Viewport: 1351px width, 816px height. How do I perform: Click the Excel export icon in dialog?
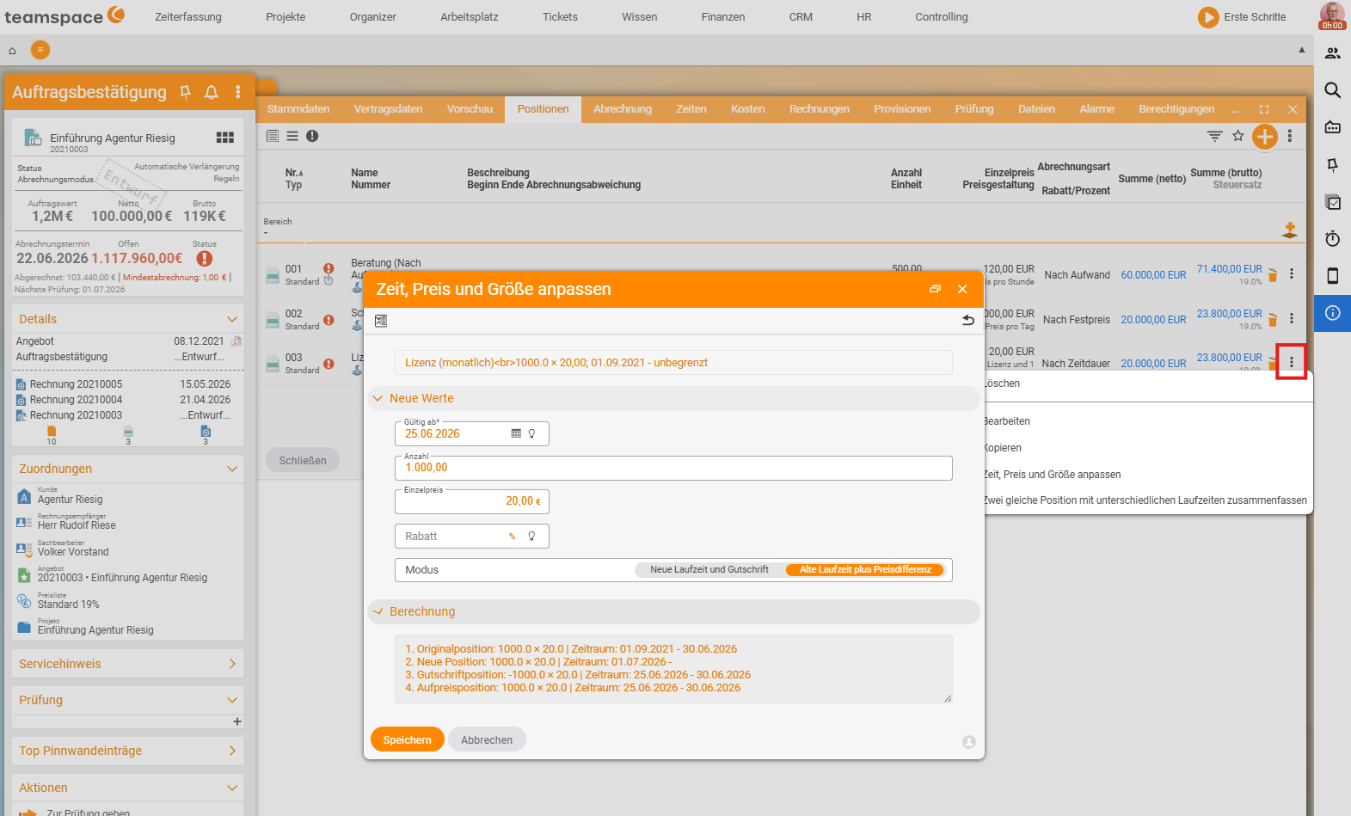tap(381, 321)
